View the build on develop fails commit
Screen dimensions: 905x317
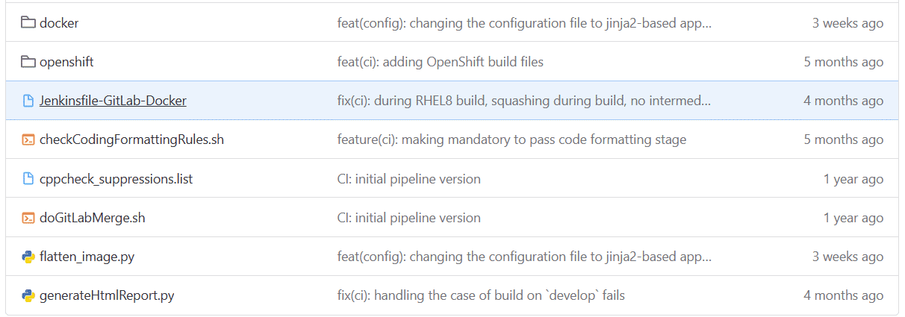pyautogui.click(x=481, y=295)
